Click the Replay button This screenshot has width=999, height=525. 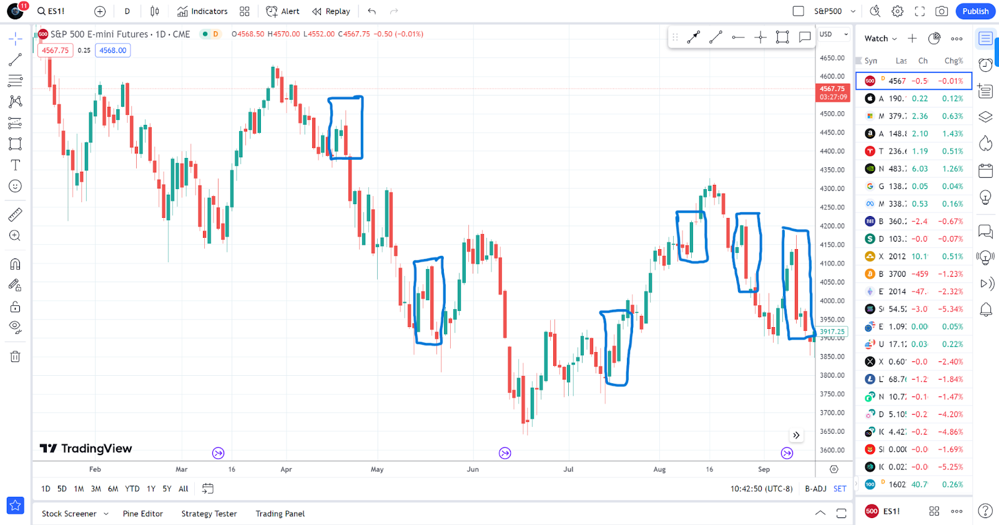pos(332,11)
